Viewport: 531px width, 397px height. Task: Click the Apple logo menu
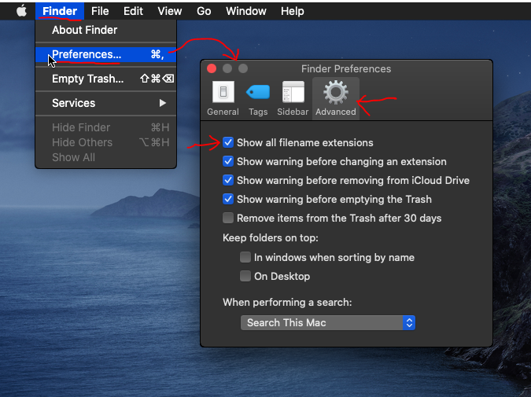click(x=21, y=11)
